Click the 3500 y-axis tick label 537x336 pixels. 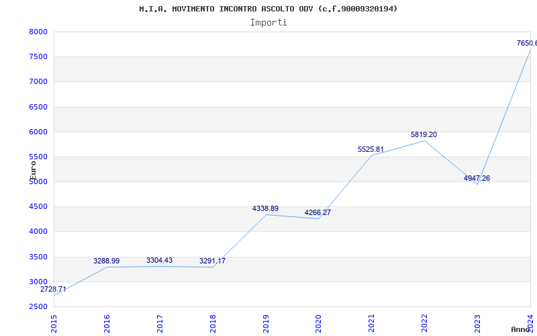click(38, 257)
